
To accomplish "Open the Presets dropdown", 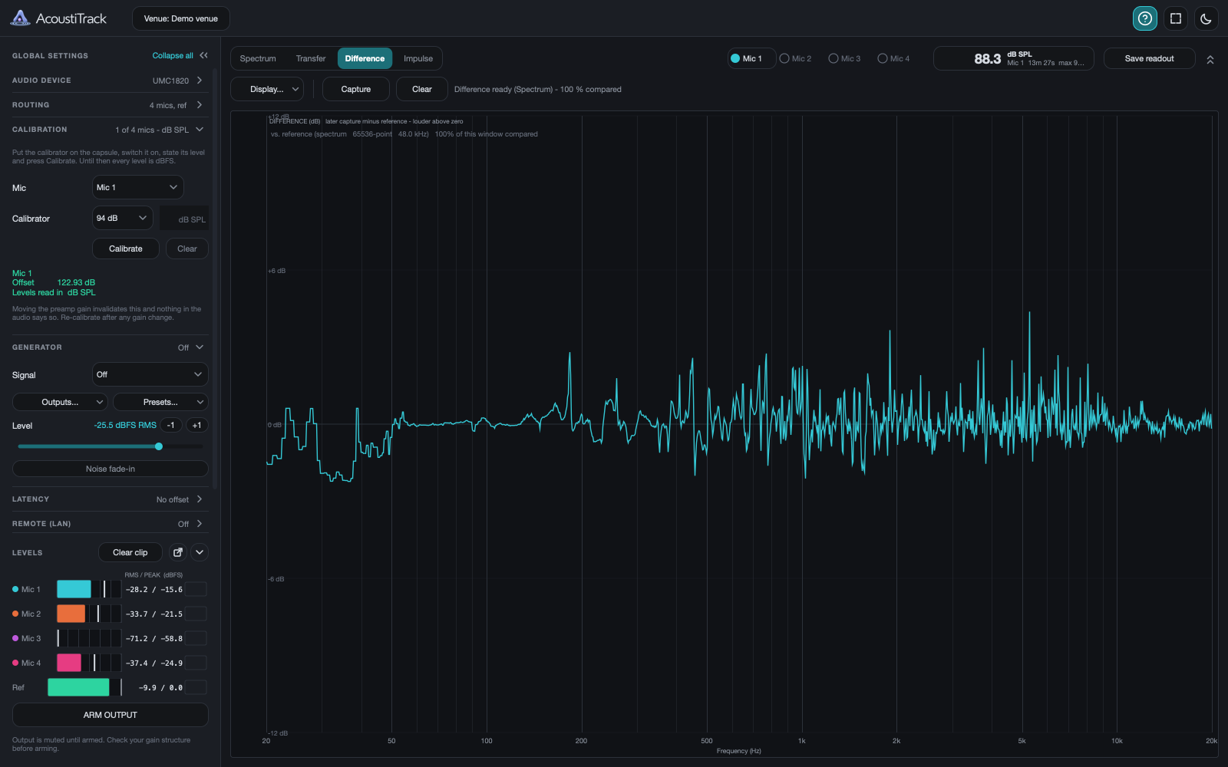I will (x=160, y=402).
